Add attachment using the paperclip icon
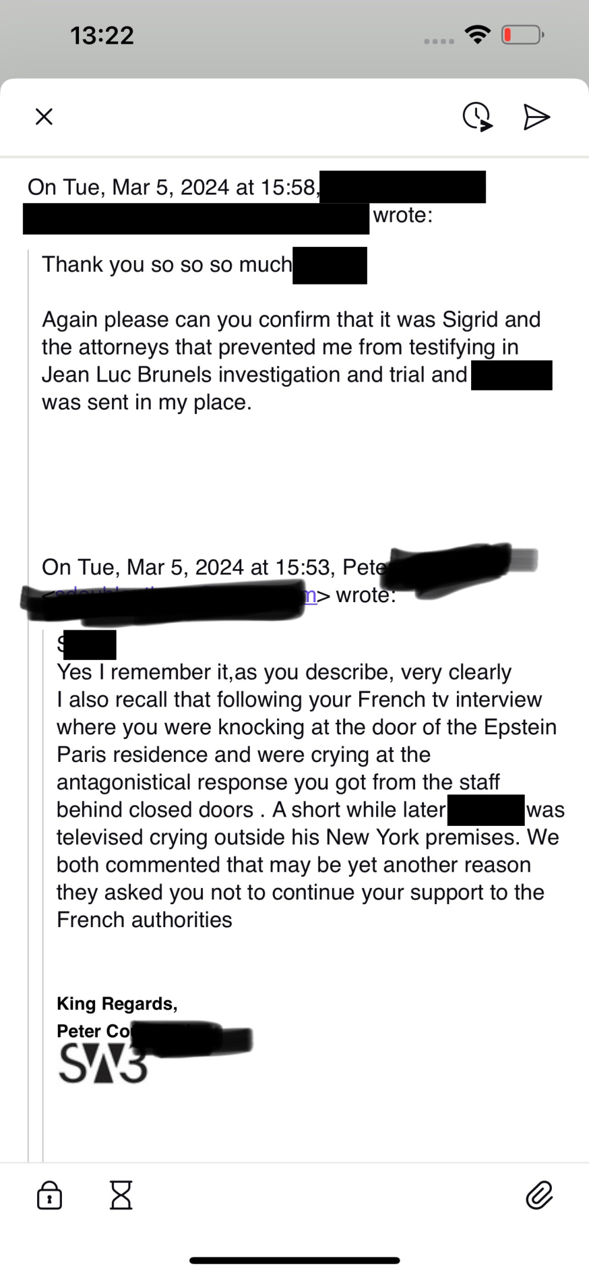This screenshot has width=589, height=1275. (539, 1195)
